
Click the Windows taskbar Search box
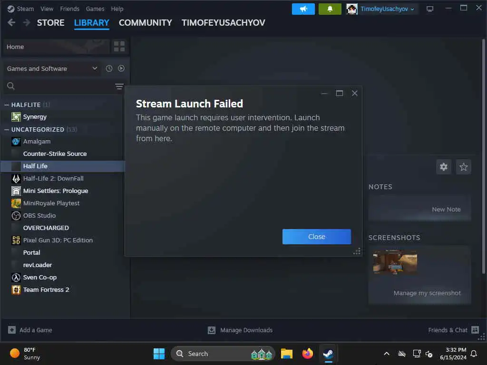pyautogui.click(x=223, y=354)
